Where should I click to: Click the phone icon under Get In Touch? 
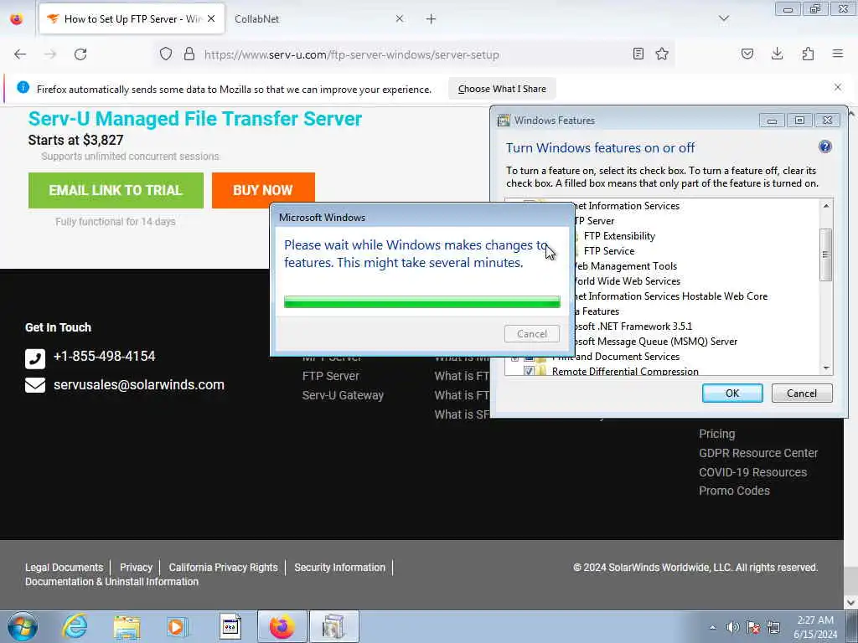point(35,358)
